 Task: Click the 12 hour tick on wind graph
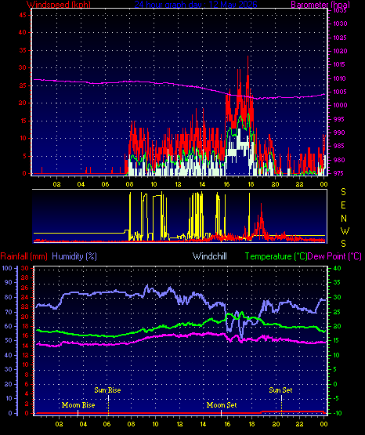178,184
